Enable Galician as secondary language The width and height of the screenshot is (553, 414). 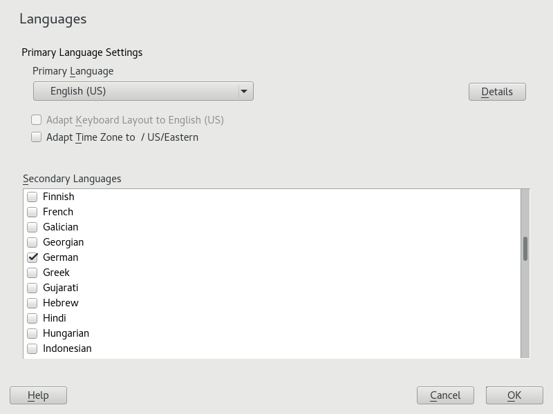[x=32, y=227]
